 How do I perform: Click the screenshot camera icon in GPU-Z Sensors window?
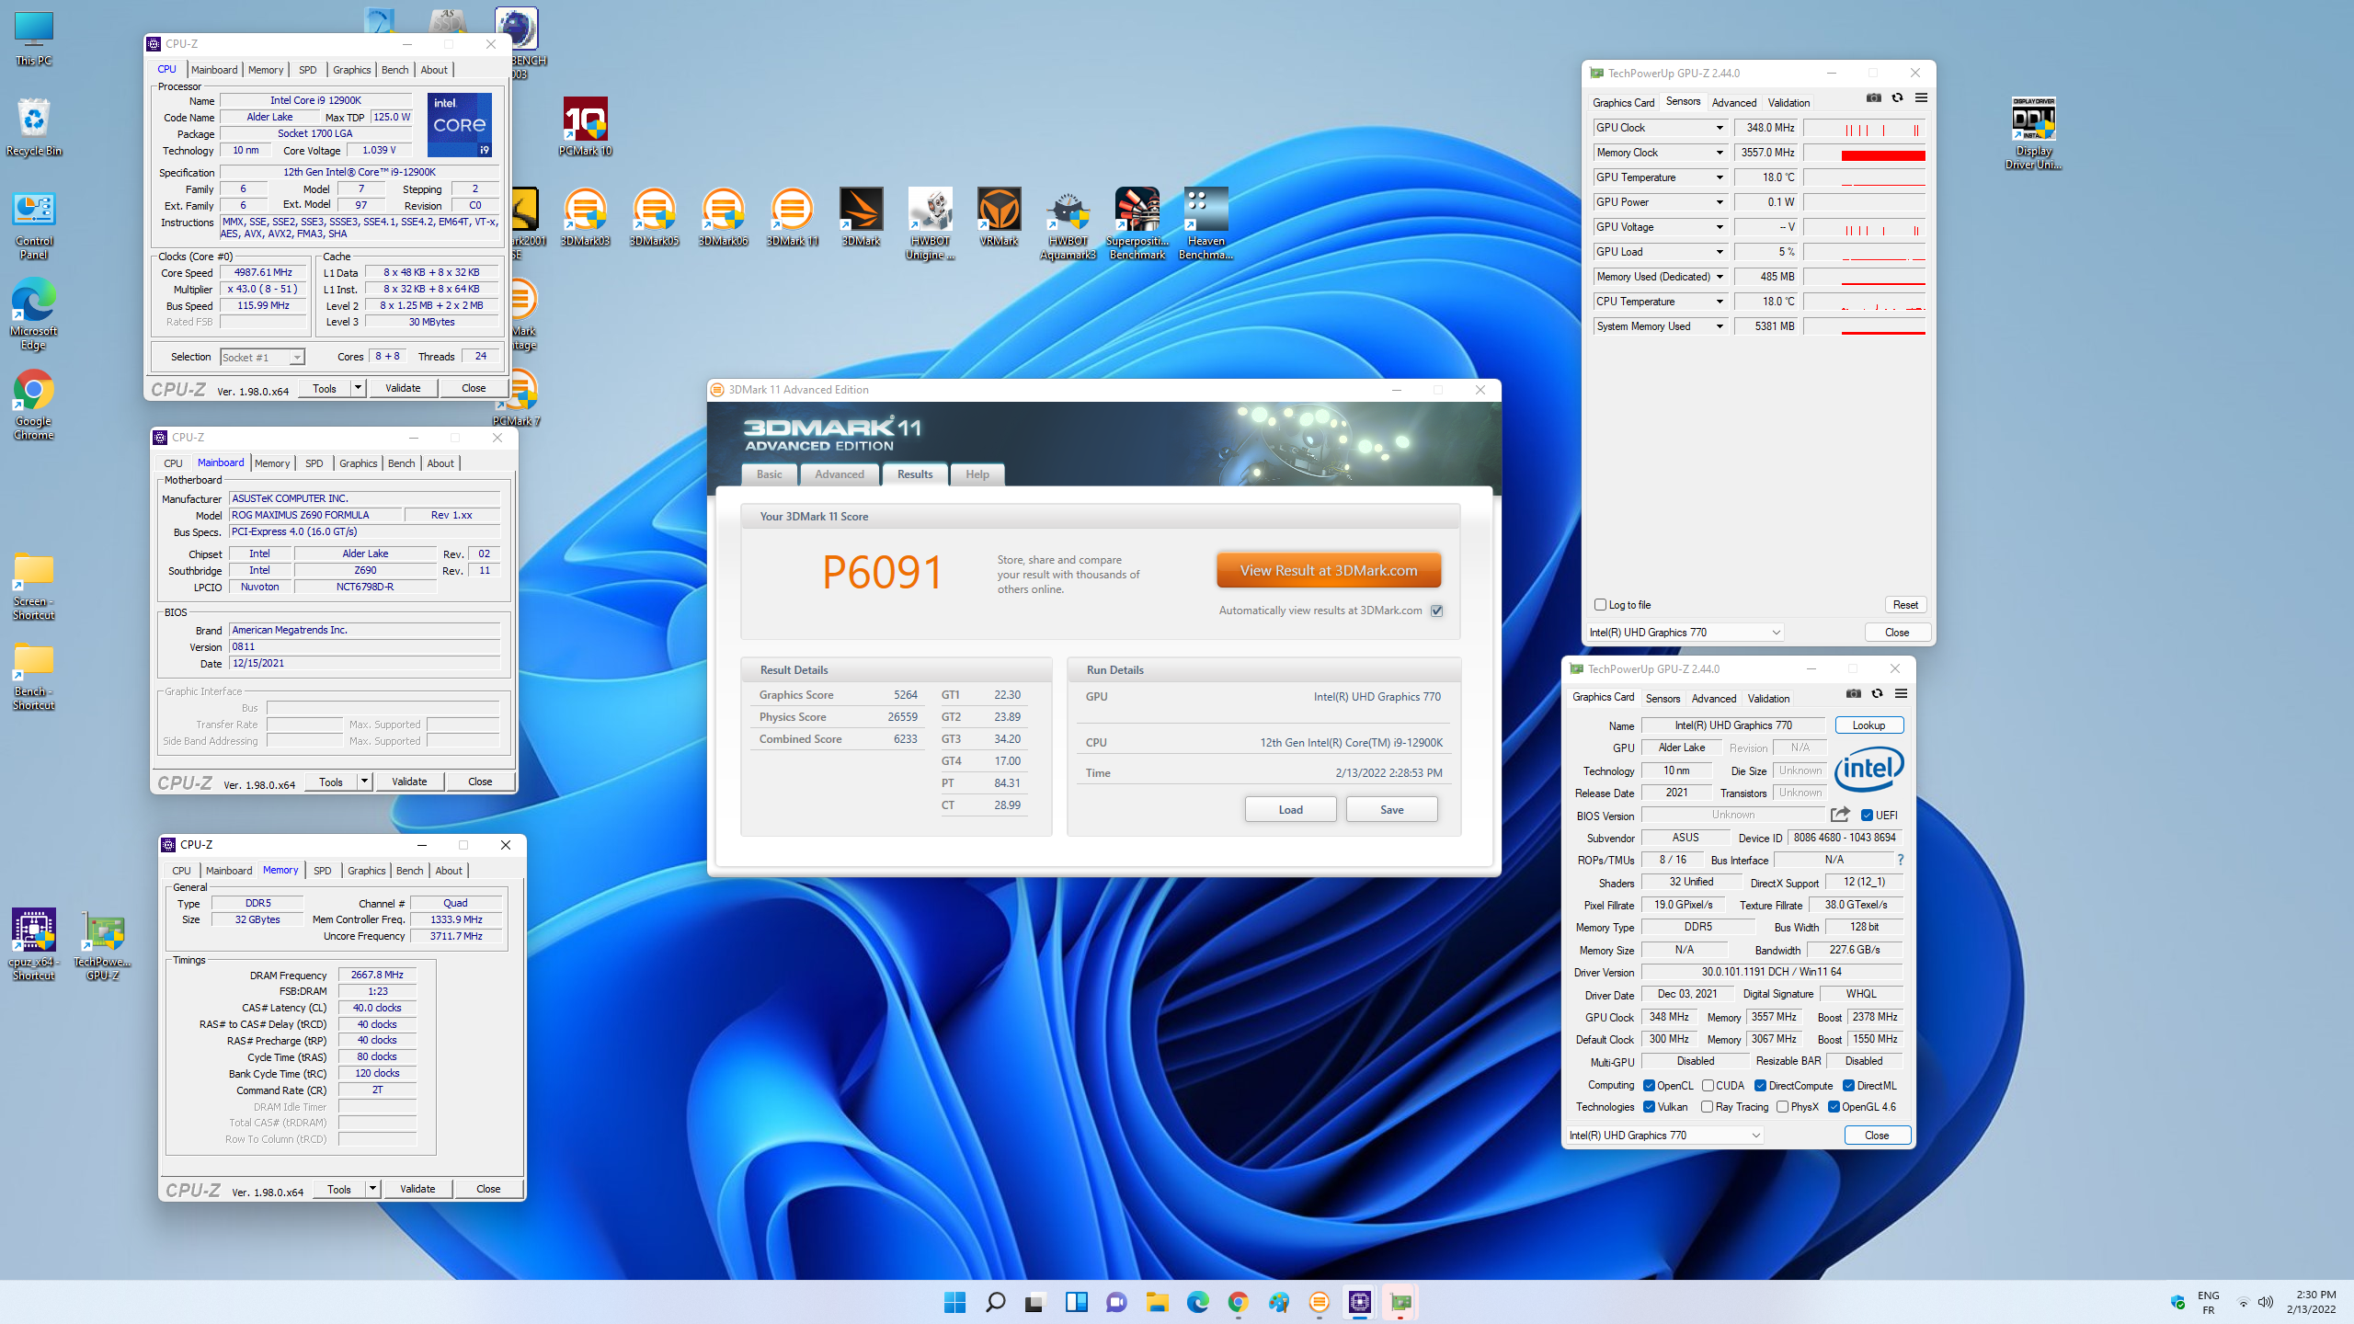point(1873,98)
